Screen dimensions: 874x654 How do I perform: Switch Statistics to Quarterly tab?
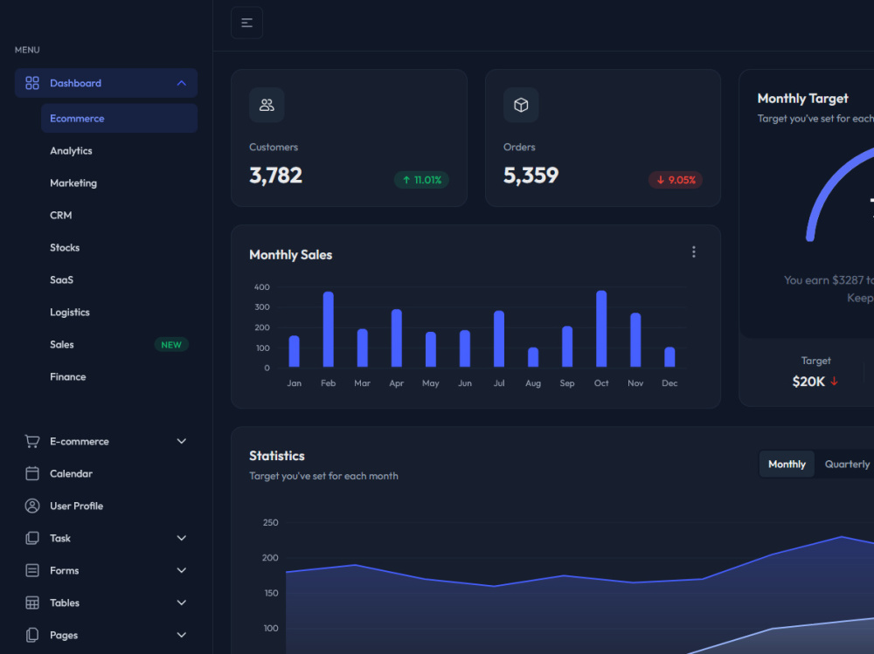(847, 464)
